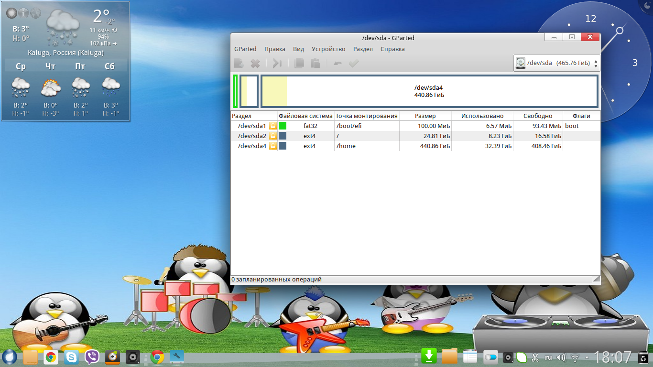Click the 0 запланированных операций status text

[277, 279]
